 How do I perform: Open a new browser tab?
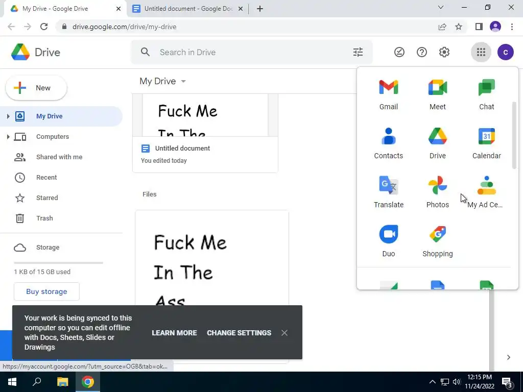coord(260,9)
